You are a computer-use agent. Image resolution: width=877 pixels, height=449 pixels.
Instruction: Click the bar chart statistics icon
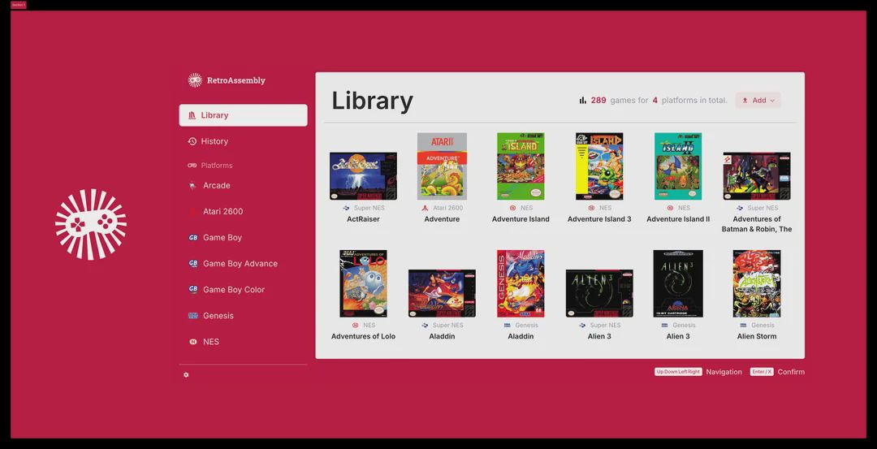pos(583,101)
